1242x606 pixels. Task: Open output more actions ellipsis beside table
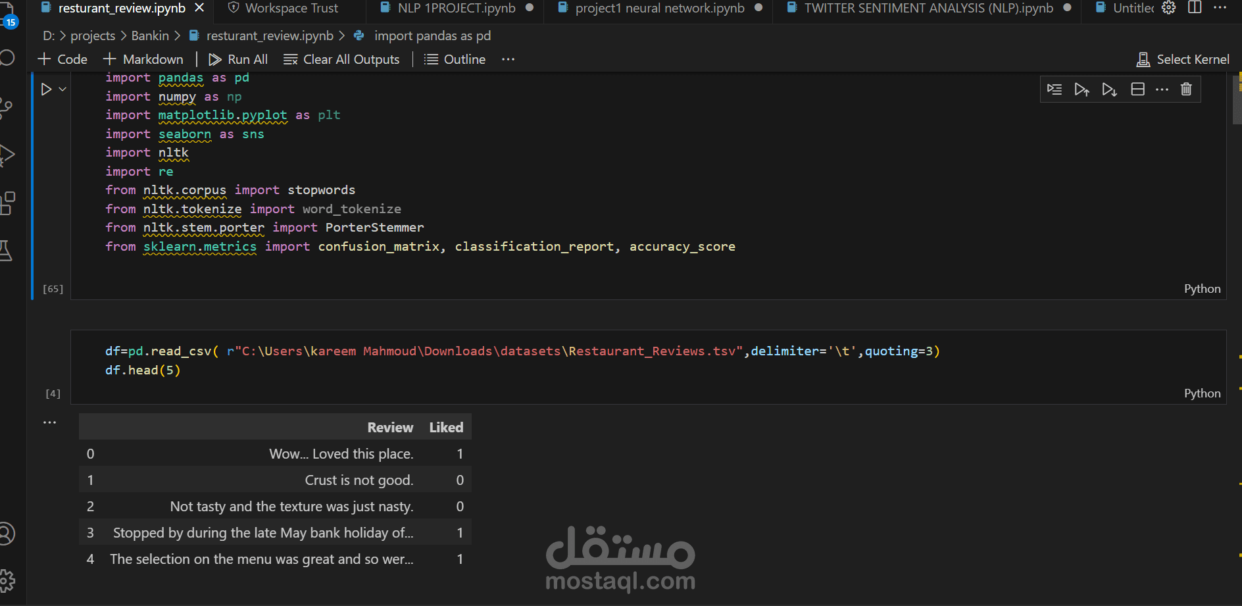click(x=50, y=422)
